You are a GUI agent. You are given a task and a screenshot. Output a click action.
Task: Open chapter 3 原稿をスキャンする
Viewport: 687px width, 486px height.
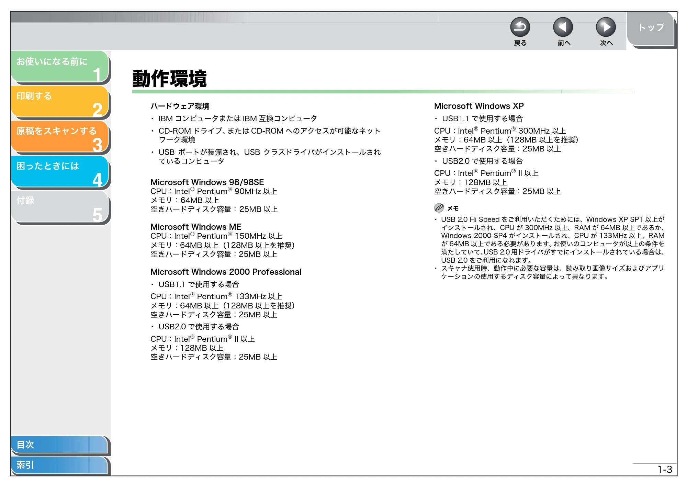click(60, 137)
